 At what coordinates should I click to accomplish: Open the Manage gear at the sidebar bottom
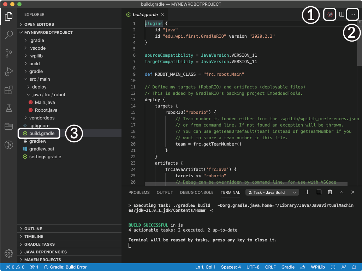(8, 253)
